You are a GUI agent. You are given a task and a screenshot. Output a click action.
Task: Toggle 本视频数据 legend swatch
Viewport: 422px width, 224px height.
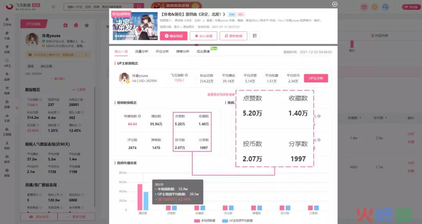tap(197, 221)
